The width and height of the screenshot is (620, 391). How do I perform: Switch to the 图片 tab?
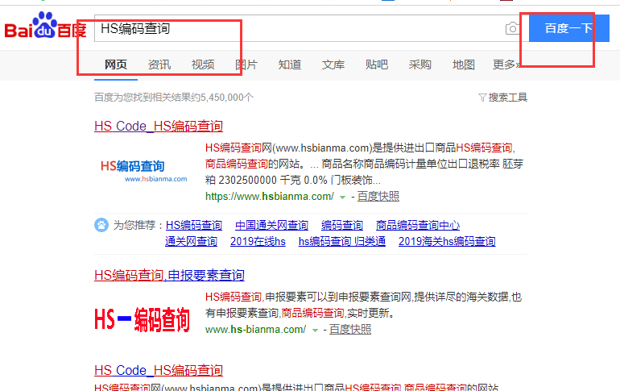(246, 64)
